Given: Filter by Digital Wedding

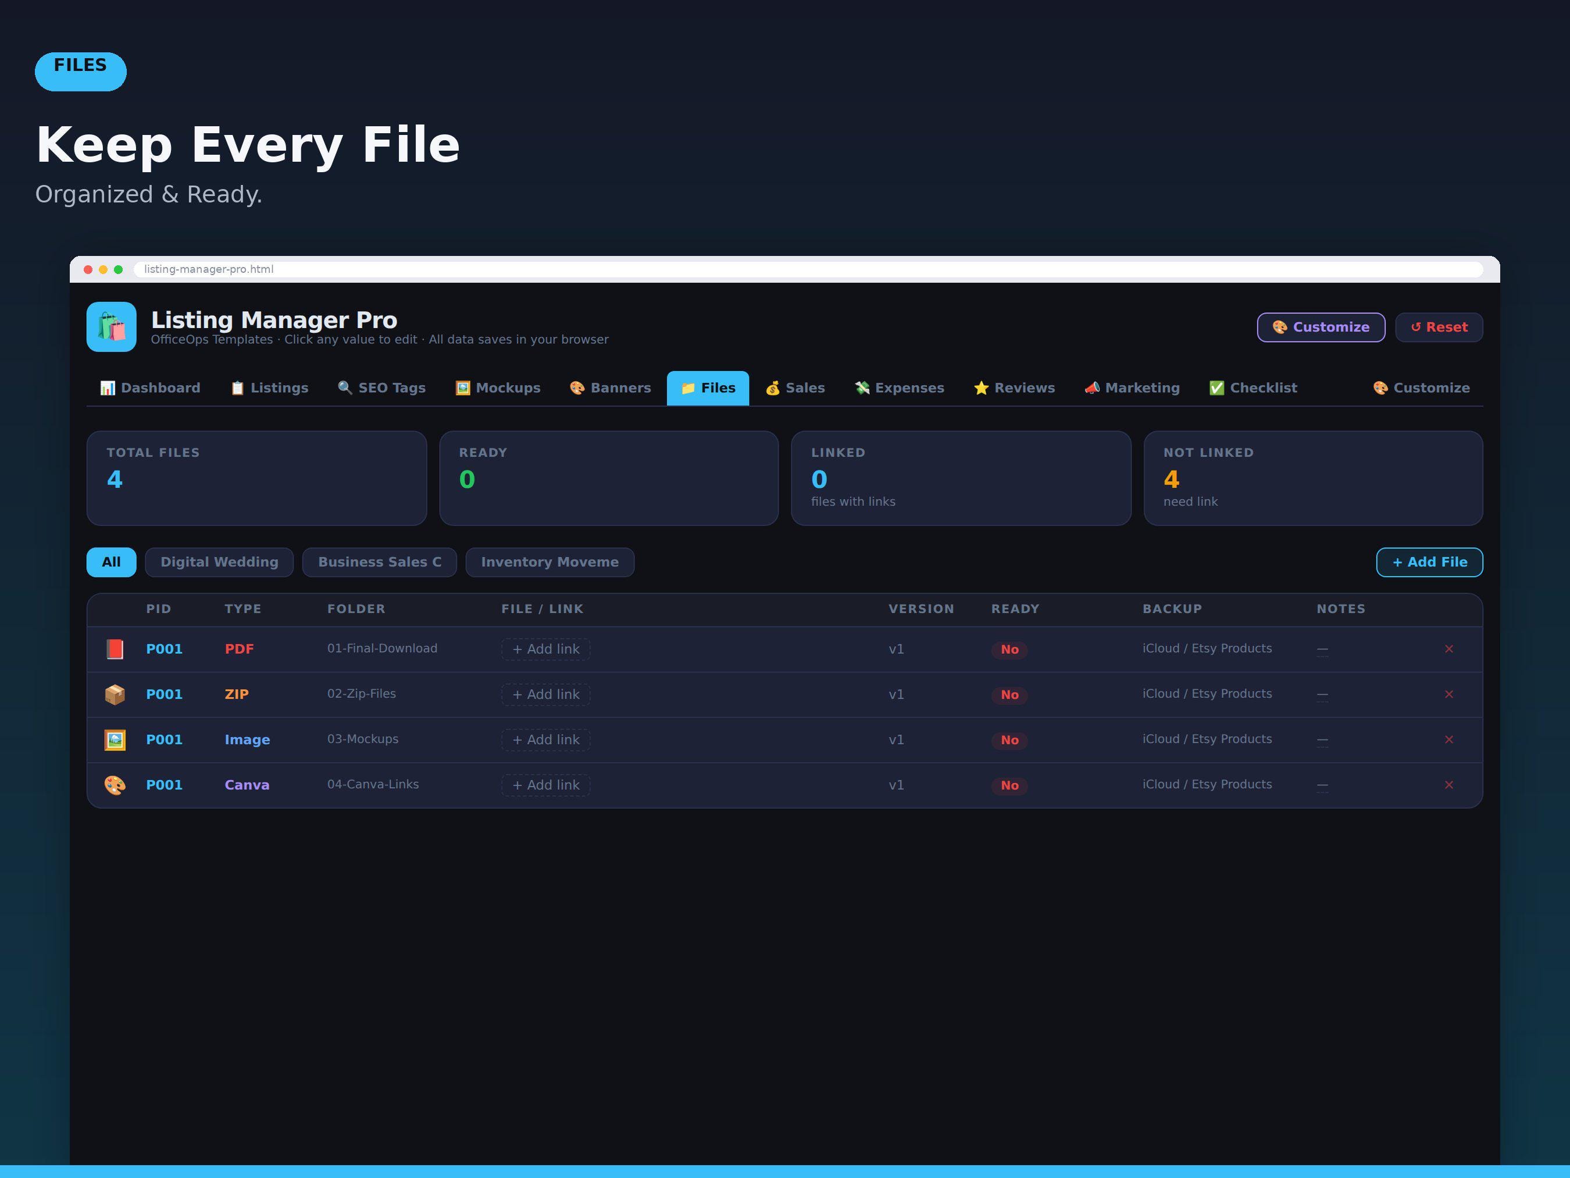Looking at the screenshot, I should (219, 563).
